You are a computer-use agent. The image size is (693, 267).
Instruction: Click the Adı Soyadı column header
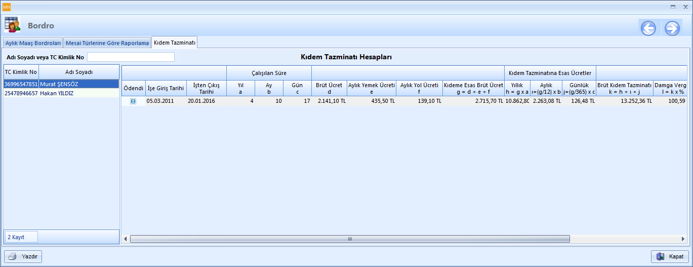[x=79, y=72]
